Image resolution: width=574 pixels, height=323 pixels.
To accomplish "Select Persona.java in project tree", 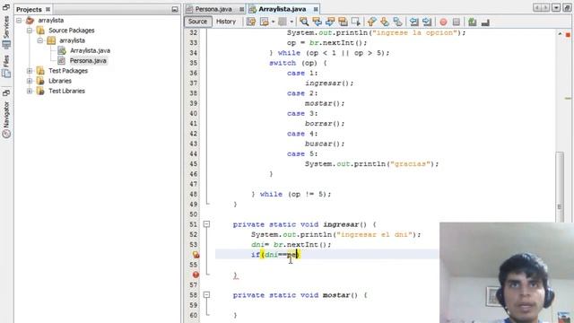I will 88,61.
